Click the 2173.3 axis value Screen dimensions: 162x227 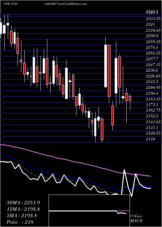click(x=152, y=105)
